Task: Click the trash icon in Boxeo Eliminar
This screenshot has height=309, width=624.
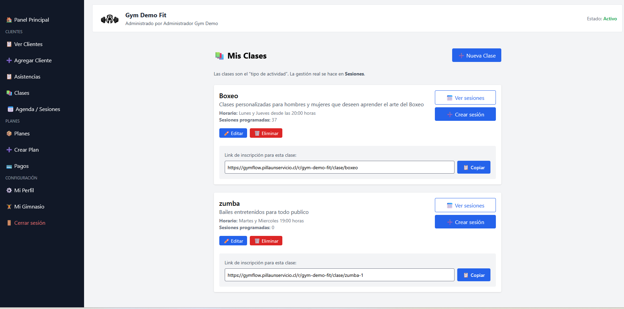Action: pyautogui.click(x=257, y=134)
